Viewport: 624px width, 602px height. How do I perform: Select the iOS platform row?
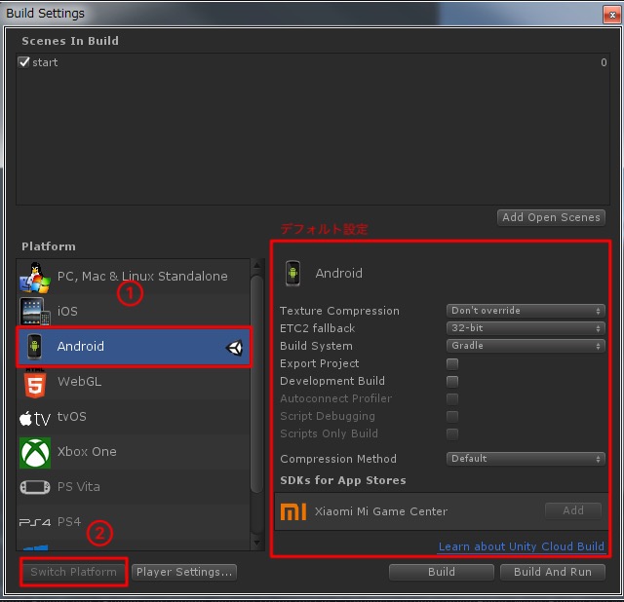pyautogui.click(x=134, y=312)
